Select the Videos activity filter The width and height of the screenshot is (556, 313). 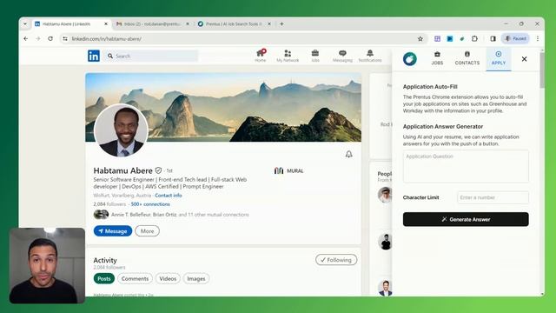pos(168,278)
